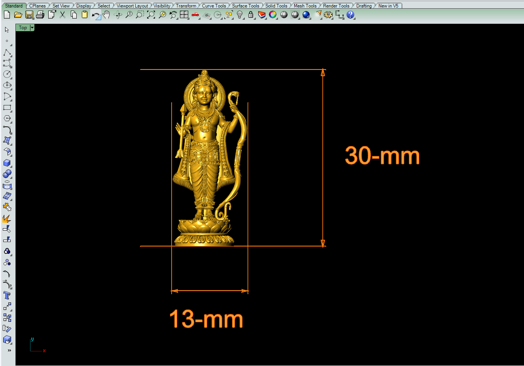Select the Box solid tool
Image resolution: width=524 pixels, height=366 pixels.
point(7,163)
